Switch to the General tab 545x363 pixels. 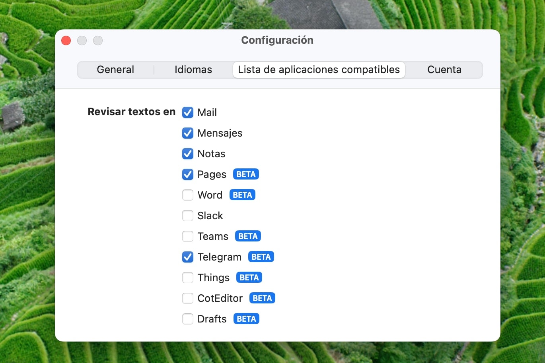pyautogui.click(x=115, y=70)
